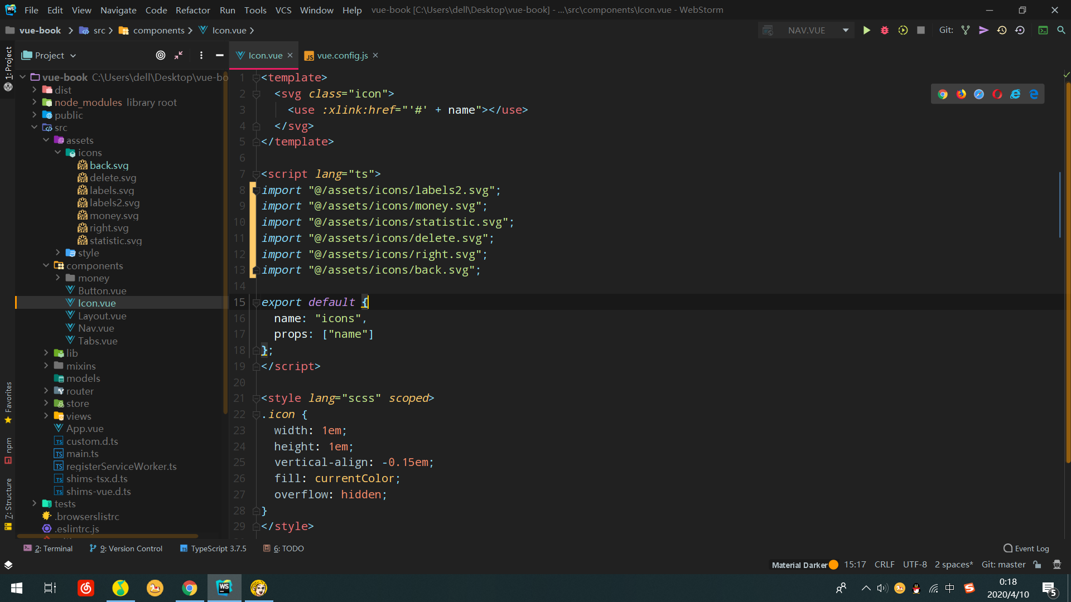Click the Search Everywhere magnifier icon

pos(1061,31)
